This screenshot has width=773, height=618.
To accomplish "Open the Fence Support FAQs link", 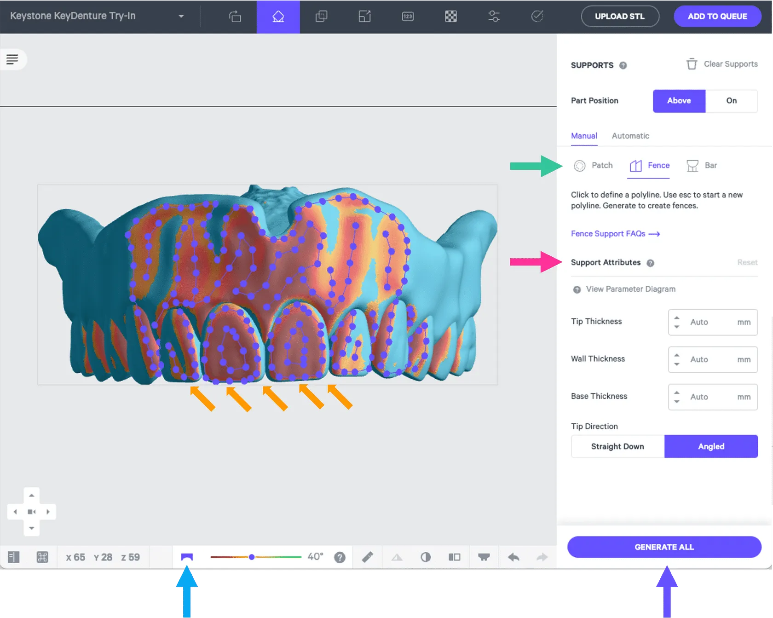I will click(615, 234).
